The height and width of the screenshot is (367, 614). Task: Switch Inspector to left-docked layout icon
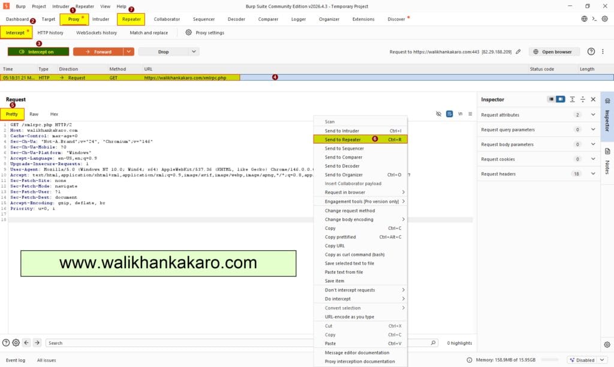point(551,99)
